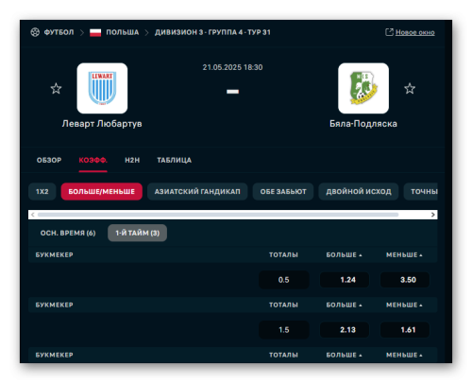Sort by МЕНЬШЕ in the 0.5 table header
This screenshot has height=383, width=472.
click(404, 254)
